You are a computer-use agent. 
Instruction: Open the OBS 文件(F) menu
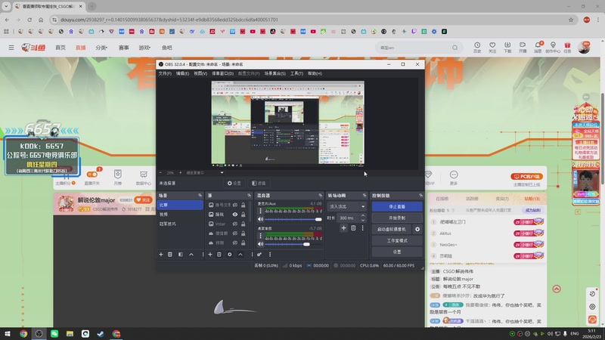(165, 73)
